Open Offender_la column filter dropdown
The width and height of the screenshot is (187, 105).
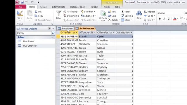click(113, 33)
